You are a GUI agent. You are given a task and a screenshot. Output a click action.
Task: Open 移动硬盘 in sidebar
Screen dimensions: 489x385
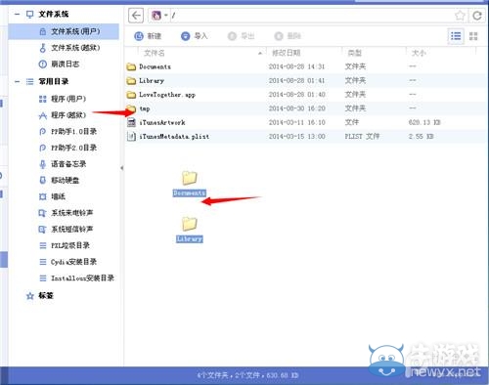[x=59, y=180]
